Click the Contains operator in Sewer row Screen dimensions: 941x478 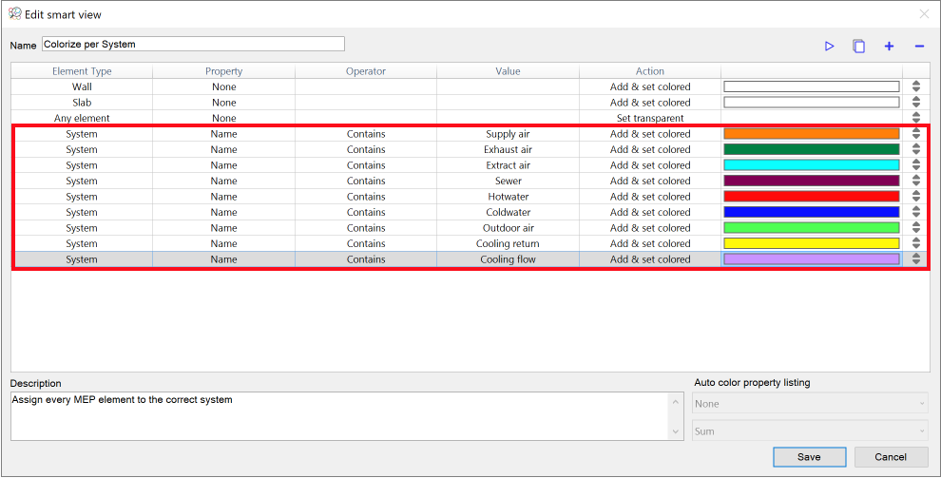366,181
